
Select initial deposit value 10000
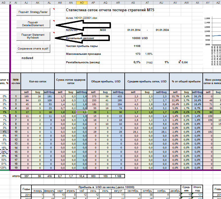click(136, 38)
